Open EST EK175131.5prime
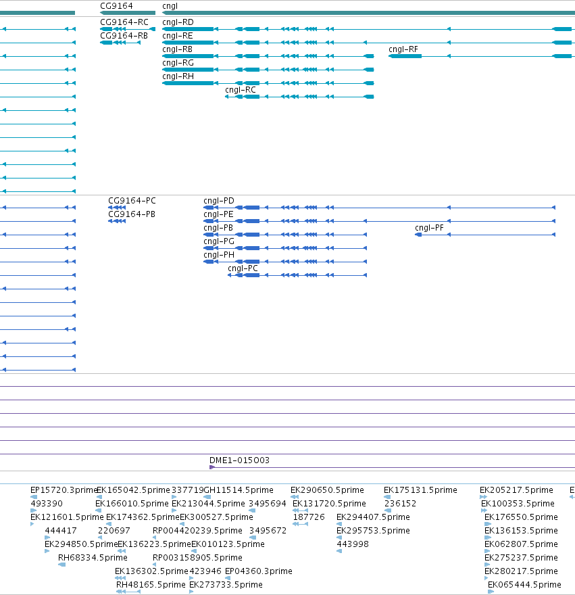The height and width of the screenshot is (595, 575). [420, 490]
